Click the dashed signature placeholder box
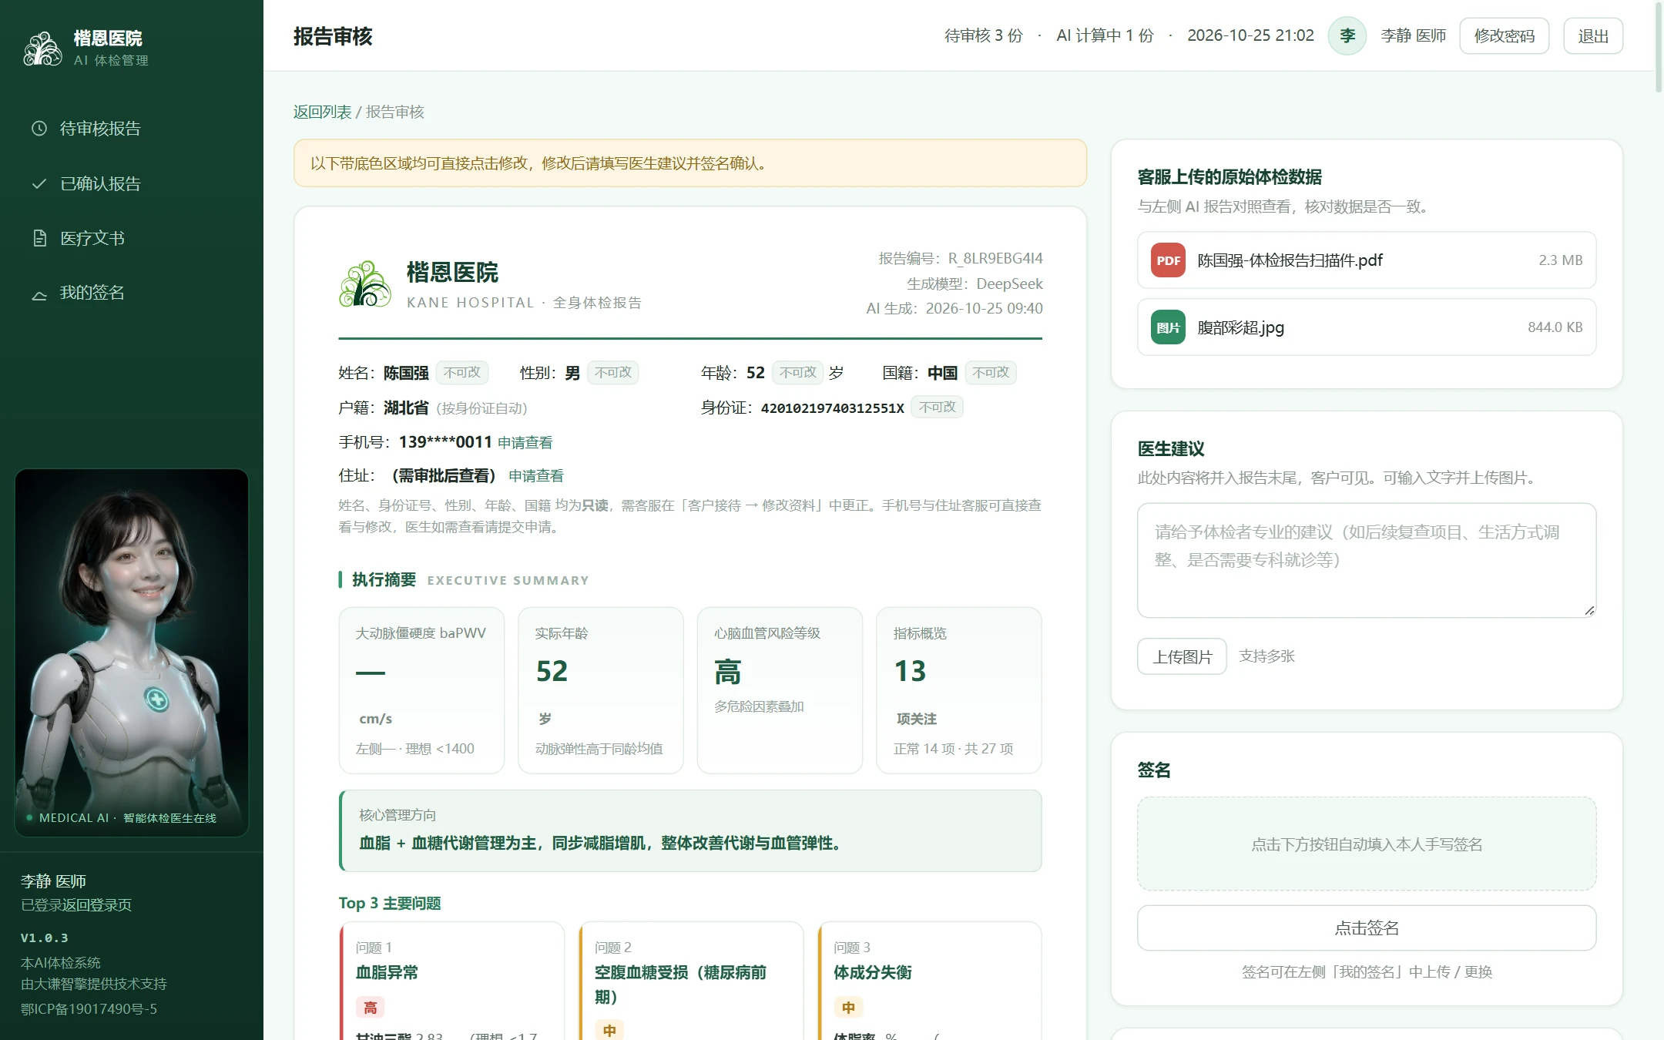Screen dimensions: 1664x1040 coord(1367,844)
